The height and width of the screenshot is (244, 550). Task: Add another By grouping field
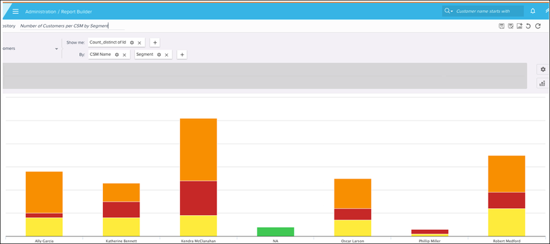[x=181, y=55]
